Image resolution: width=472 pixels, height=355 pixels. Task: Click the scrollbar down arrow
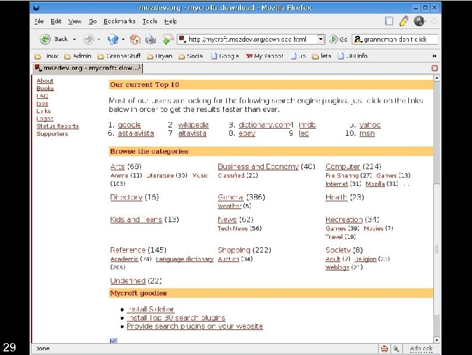coord(436,340)
